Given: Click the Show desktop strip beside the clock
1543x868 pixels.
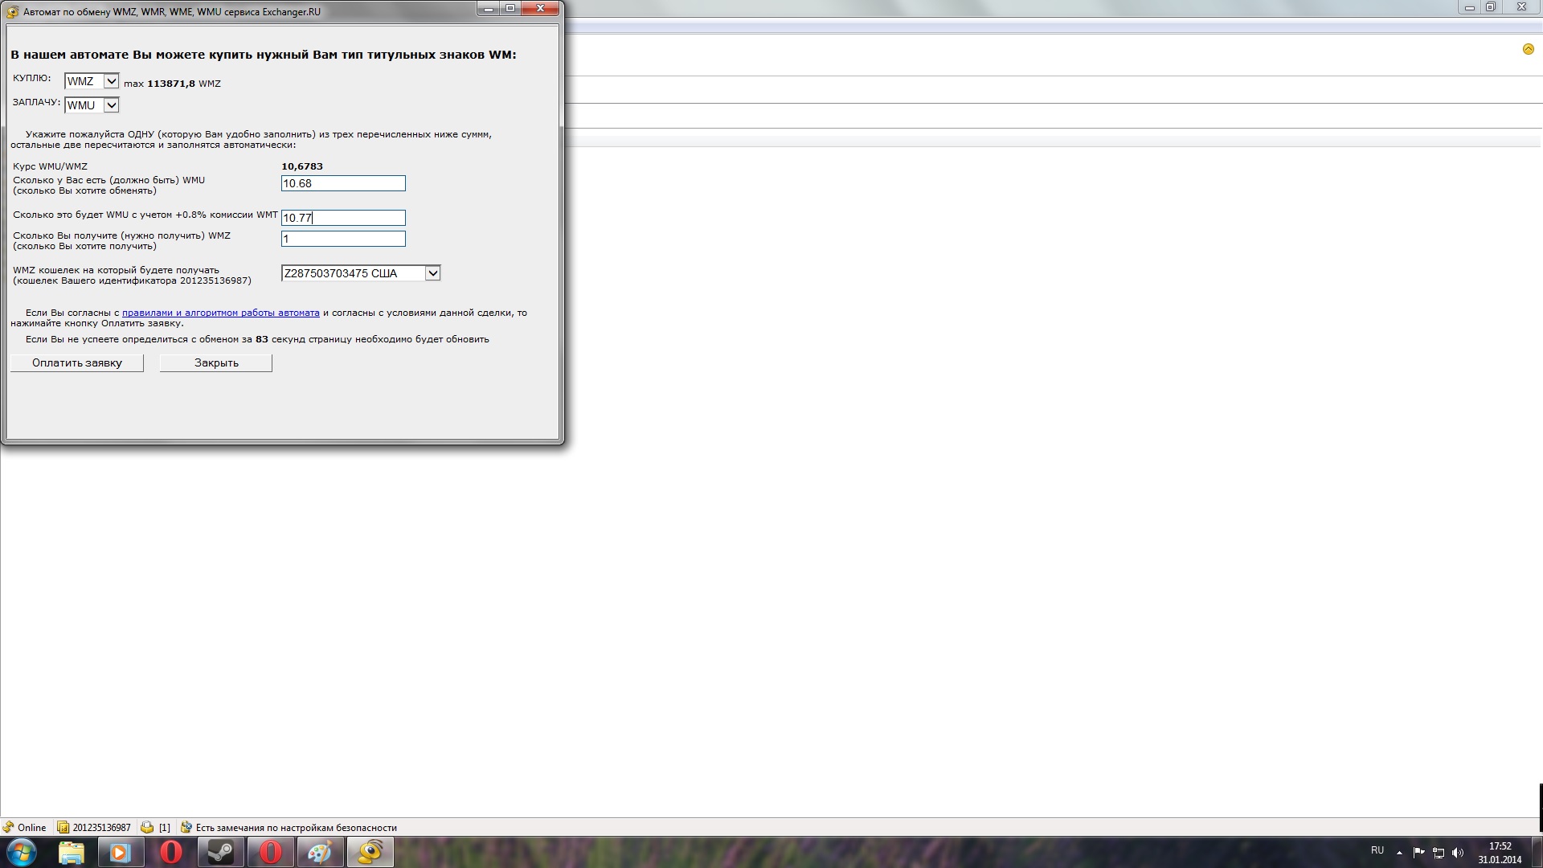Looking at the screenshot, I should click(x=1537, y=853).
